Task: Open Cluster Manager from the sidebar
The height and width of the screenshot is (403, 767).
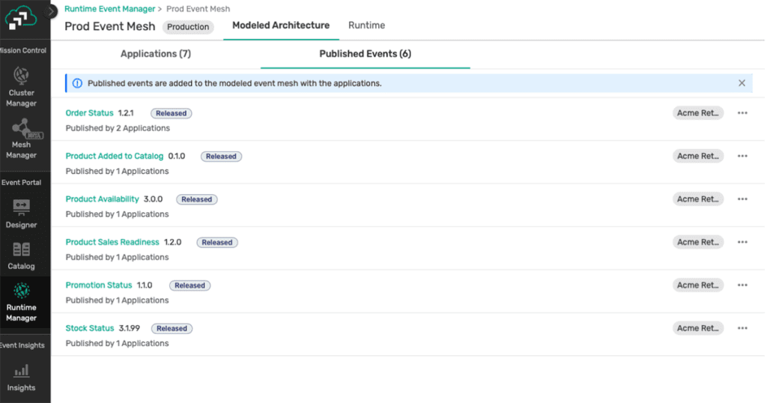Action: [x=21, y=86]
